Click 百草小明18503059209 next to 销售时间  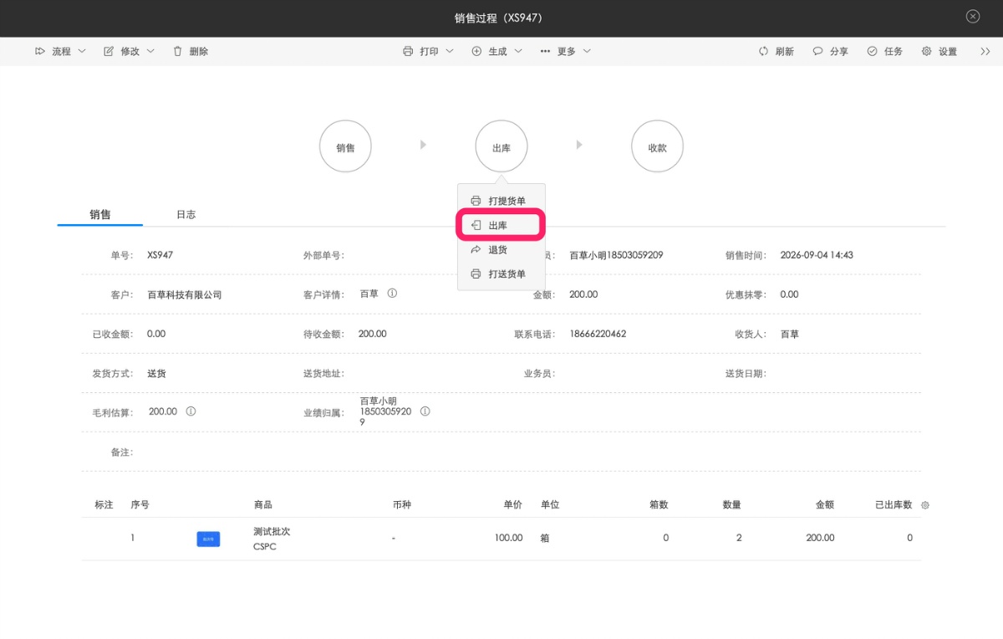(616, 255)
